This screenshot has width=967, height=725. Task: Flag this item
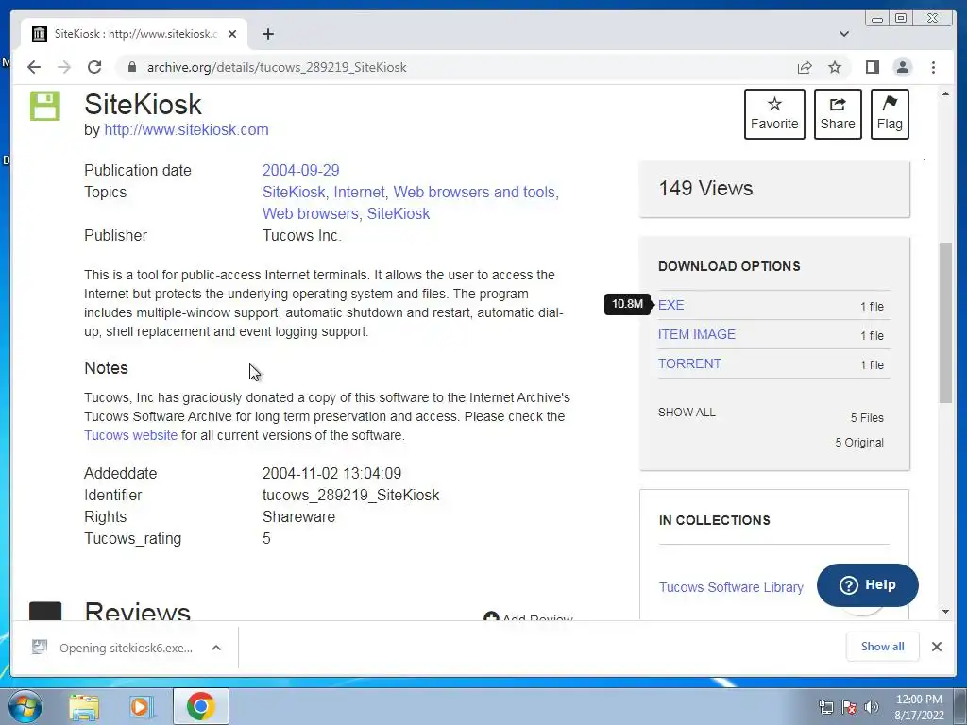(x=890, y=114)
